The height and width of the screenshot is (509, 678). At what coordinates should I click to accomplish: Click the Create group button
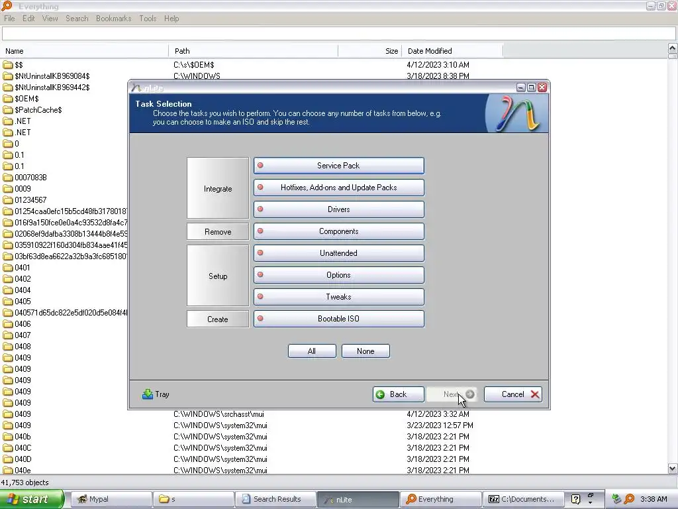218,319
